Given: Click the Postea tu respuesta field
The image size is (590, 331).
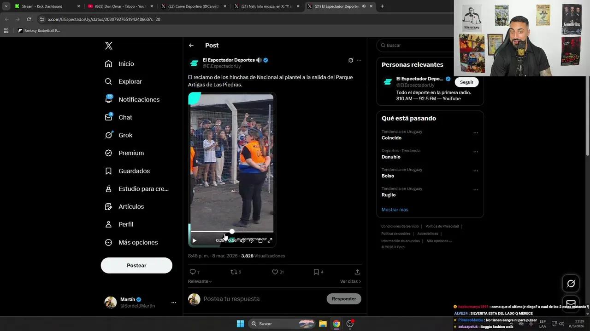Looking at the screenshot, I should pos(263,299).
